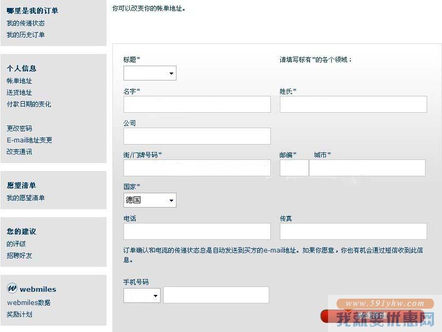The image size is (442, 332).
Task: Save the form with the red 数据存储 button
Action: point(373,316)
